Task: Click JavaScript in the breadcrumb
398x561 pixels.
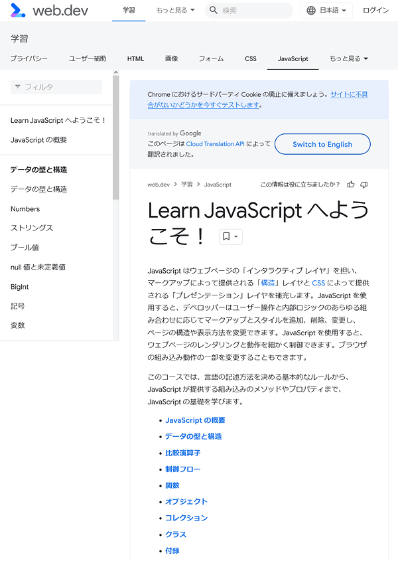Action: tap(218, 185)
